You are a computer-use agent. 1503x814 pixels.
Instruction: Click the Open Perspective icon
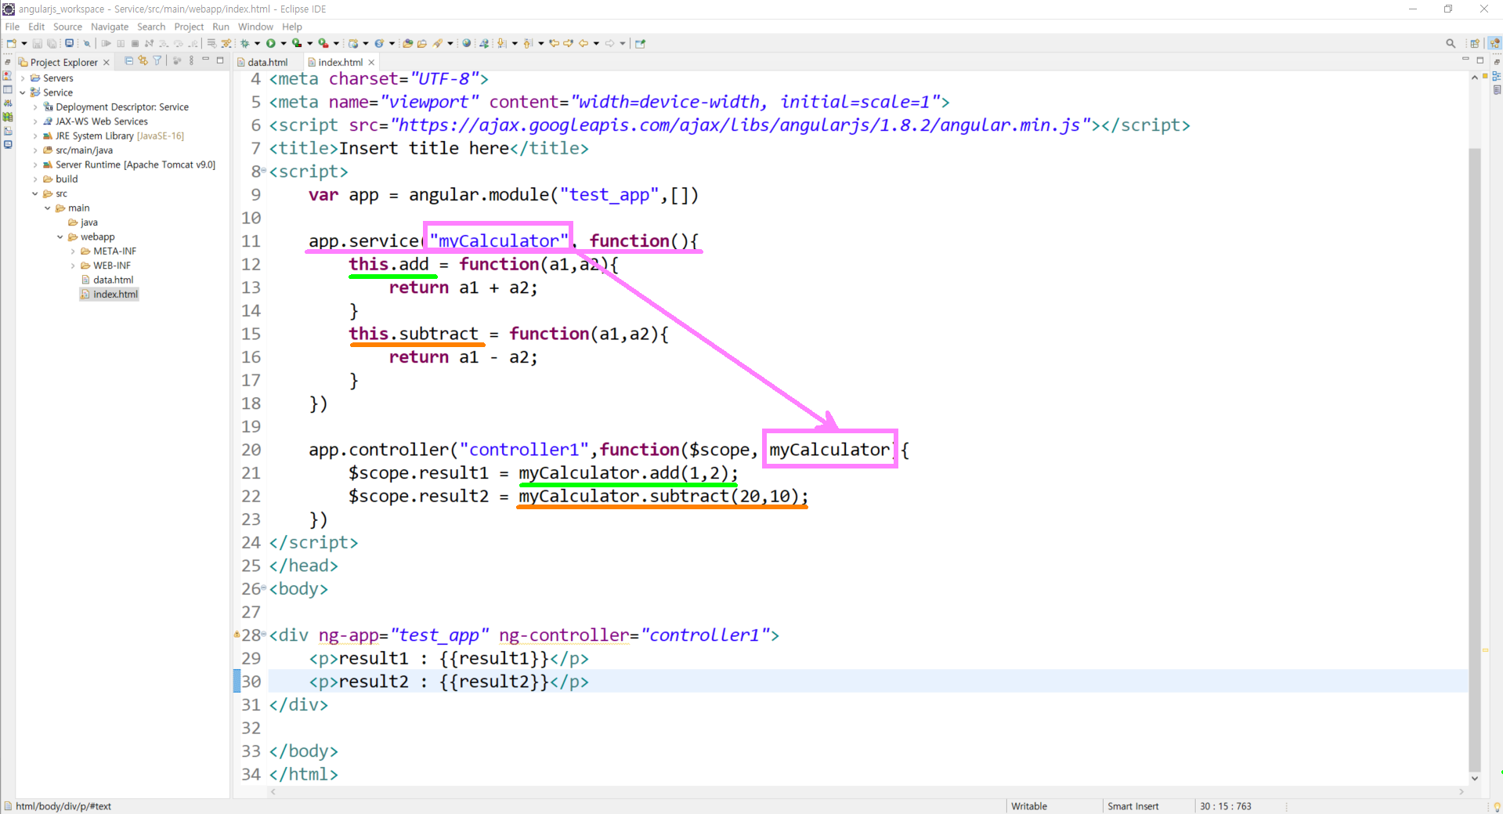1475,43
